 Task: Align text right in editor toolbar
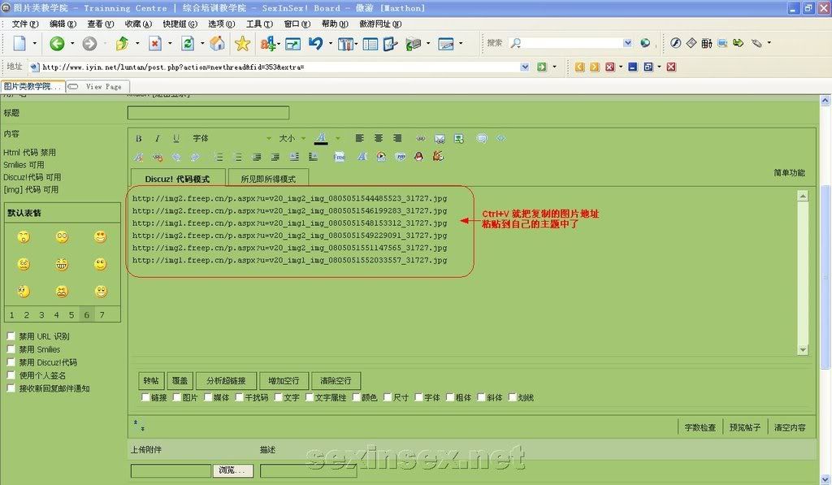pyautogui.click(x=397, y=138)
